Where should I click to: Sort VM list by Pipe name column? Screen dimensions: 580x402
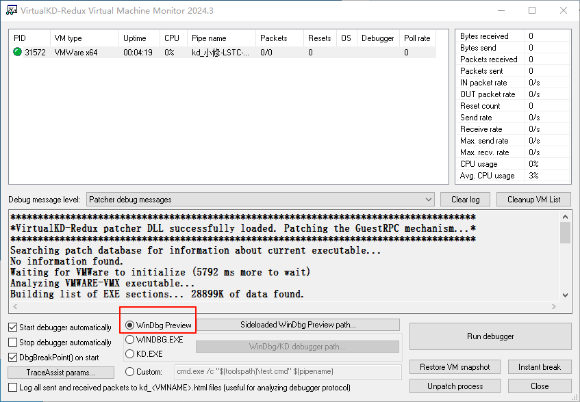pyautogui.click(x=222, y=38)
